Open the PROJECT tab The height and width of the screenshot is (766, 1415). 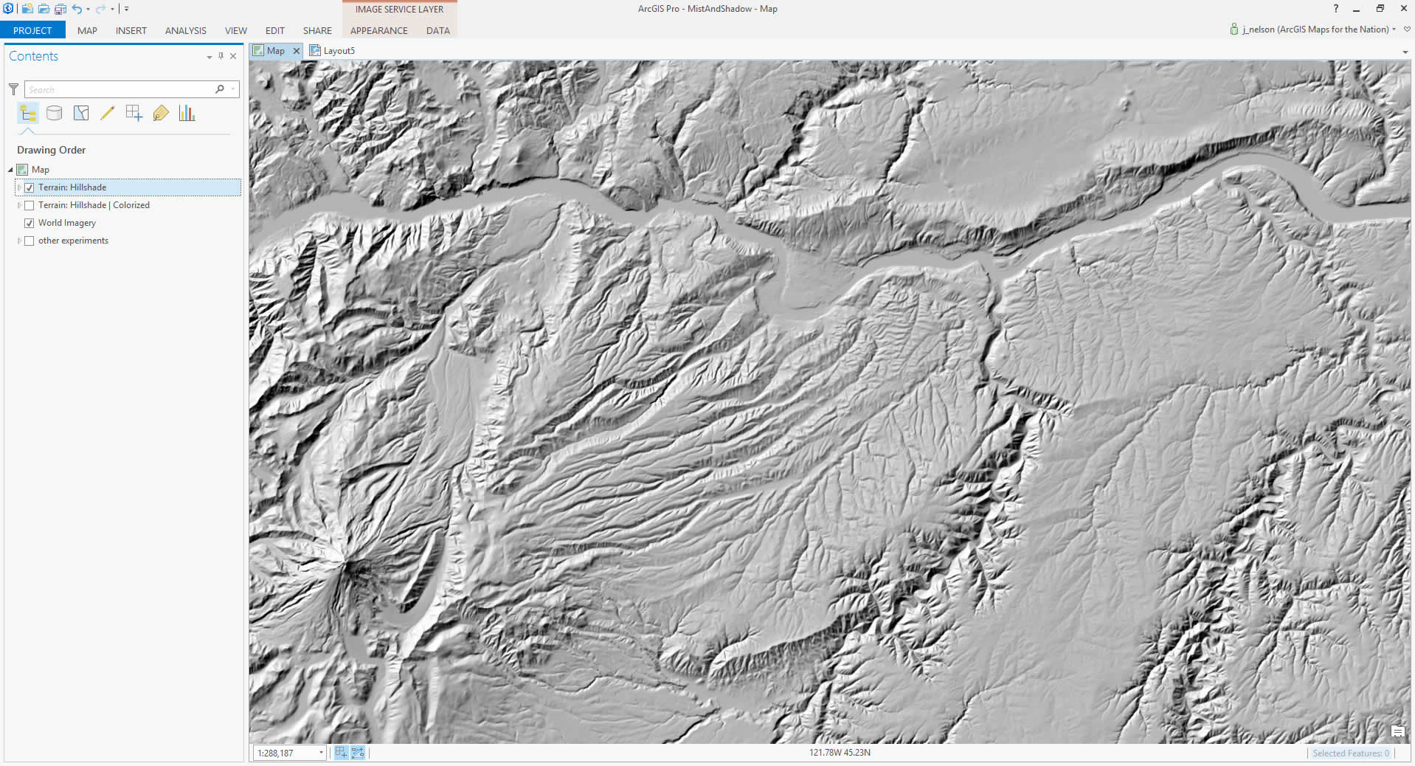click(x=32, y=30)
